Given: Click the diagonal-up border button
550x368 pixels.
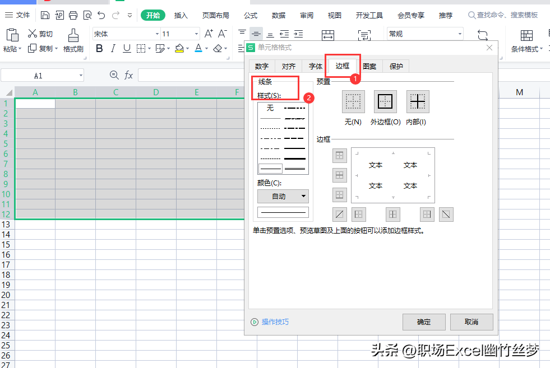Looking at the screenshot, I should click(x=340, y=214).
